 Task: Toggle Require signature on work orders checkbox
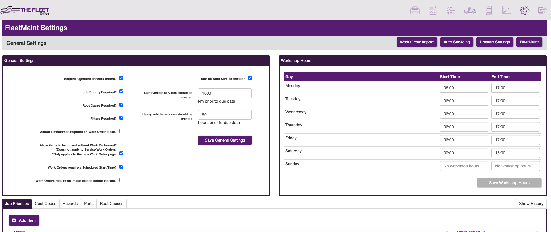coord(121,78)
